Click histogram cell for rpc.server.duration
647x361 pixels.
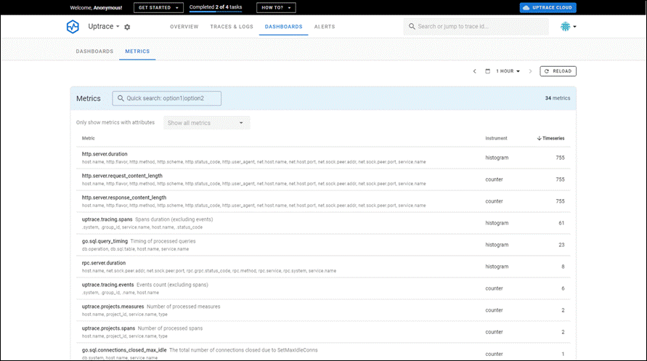pyautogui.click(x=497, y=267)
